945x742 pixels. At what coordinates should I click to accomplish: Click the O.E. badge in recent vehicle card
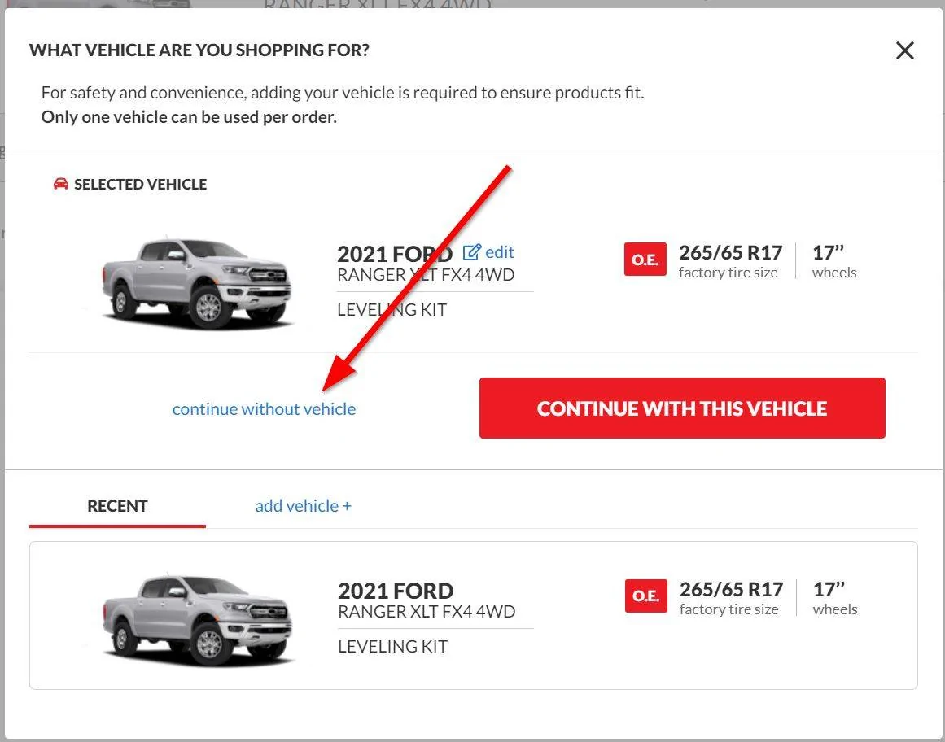(646, 596)
